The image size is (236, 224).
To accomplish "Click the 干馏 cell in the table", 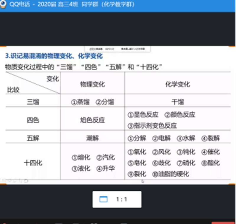I will point(178,102).
